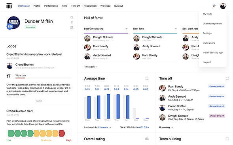Image resolution: width=233 pixels, height=145 pixels.
Task: Click the 40h 53m total time value
Action: click(144, 127)
